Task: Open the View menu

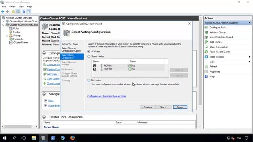Action: pyautogui.click(x=21, y=7)
